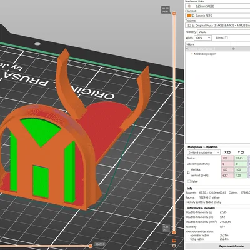Screen dimensions: 250x250
Task: Select Malování podpěr in the object list
Action: click(x=204, y=54)
